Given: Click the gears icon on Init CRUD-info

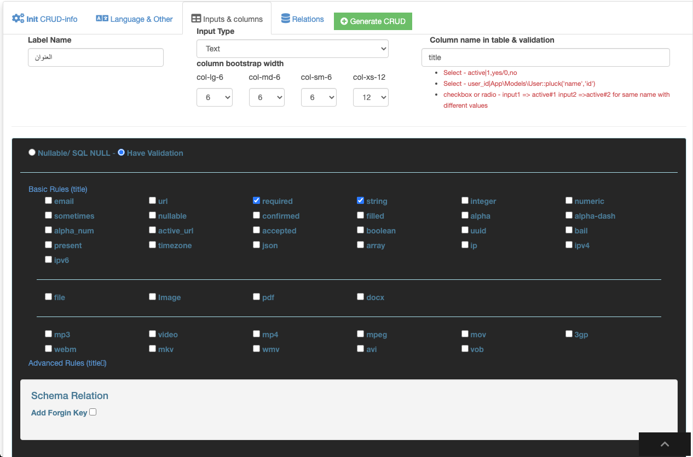Looking at the screenshot, I should 18,19.
